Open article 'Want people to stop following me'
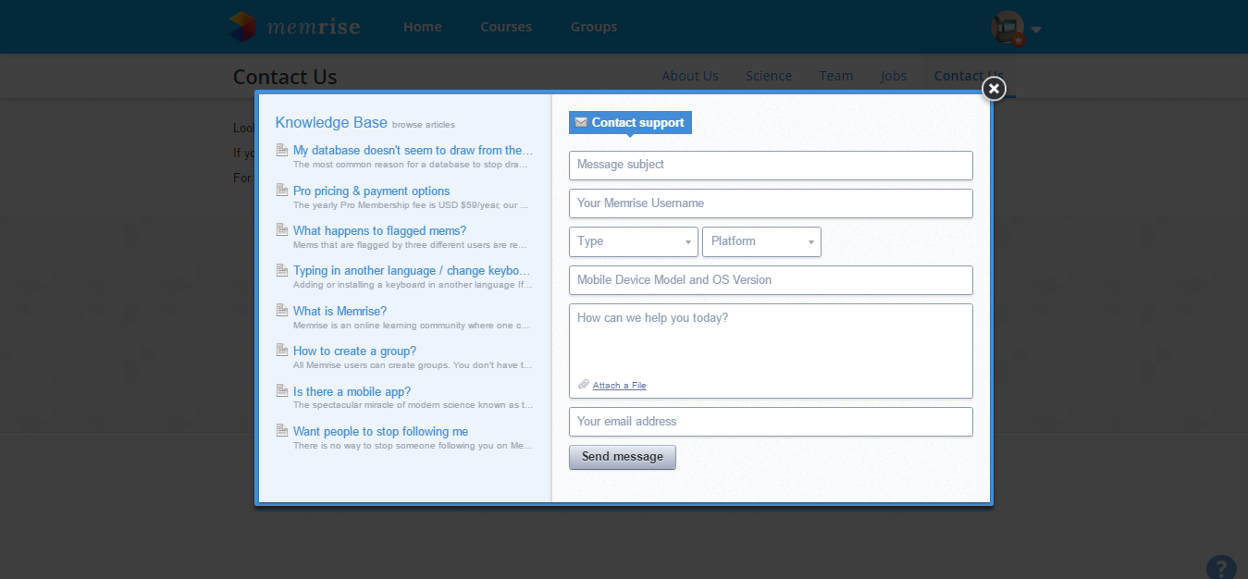The image size is (1248, 579). pos(381,431)
